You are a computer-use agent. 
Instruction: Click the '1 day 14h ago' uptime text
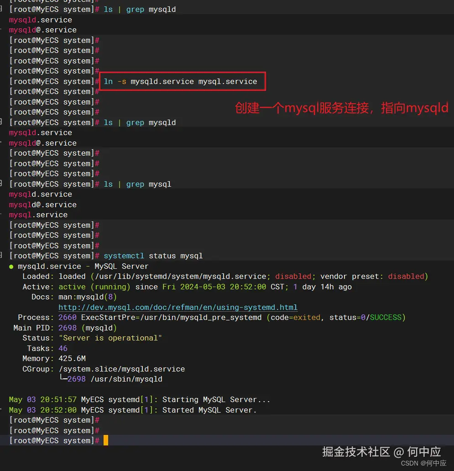coord(323,287)
